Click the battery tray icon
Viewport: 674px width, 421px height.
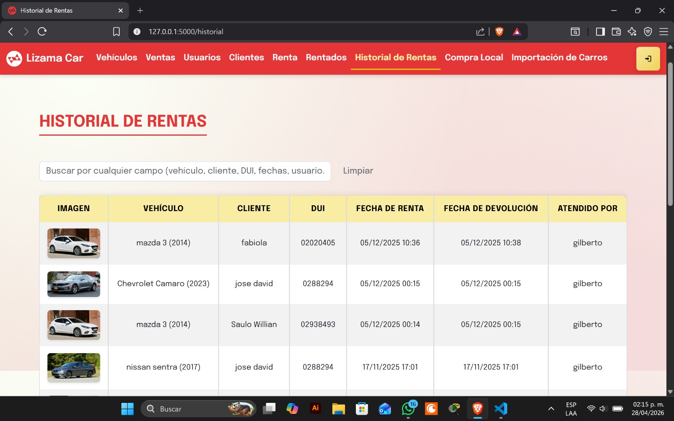tap(618, 409)
